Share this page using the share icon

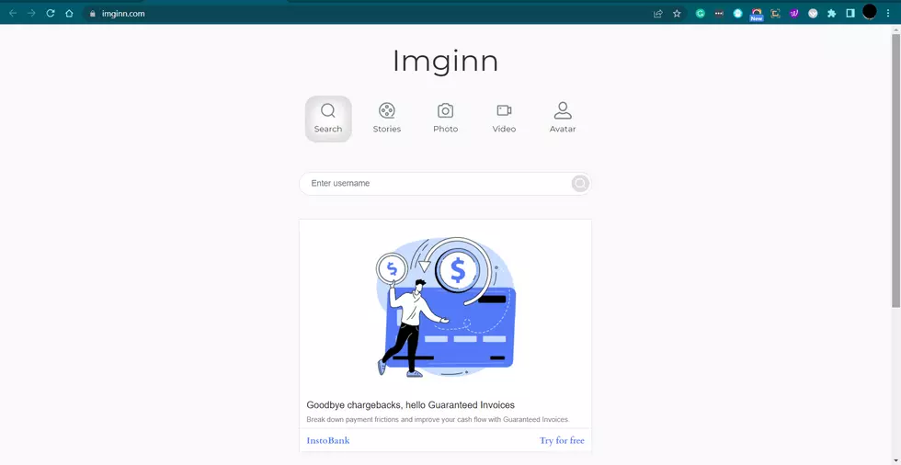coord(658,14)
